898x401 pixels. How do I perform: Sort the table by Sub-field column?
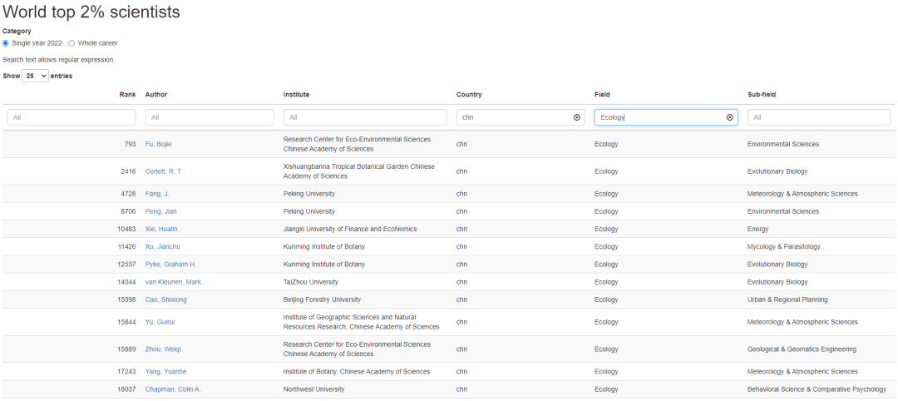click(762, 95)
